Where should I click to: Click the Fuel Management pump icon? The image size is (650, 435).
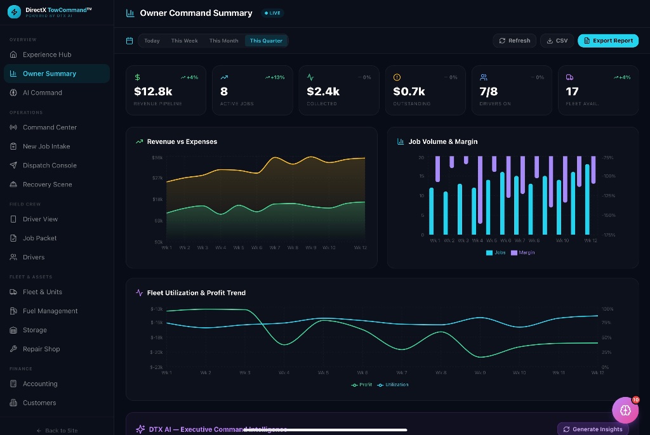(13, 311)
